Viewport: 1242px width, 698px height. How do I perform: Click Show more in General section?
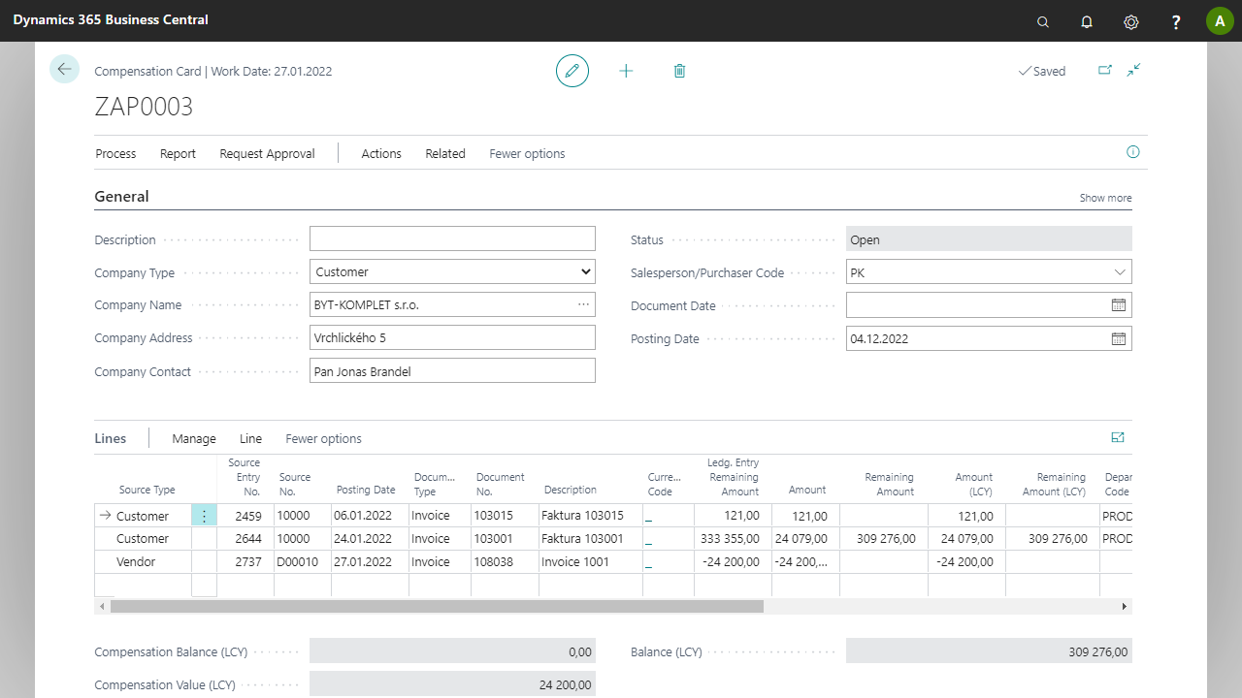[x=1105, y=198]
